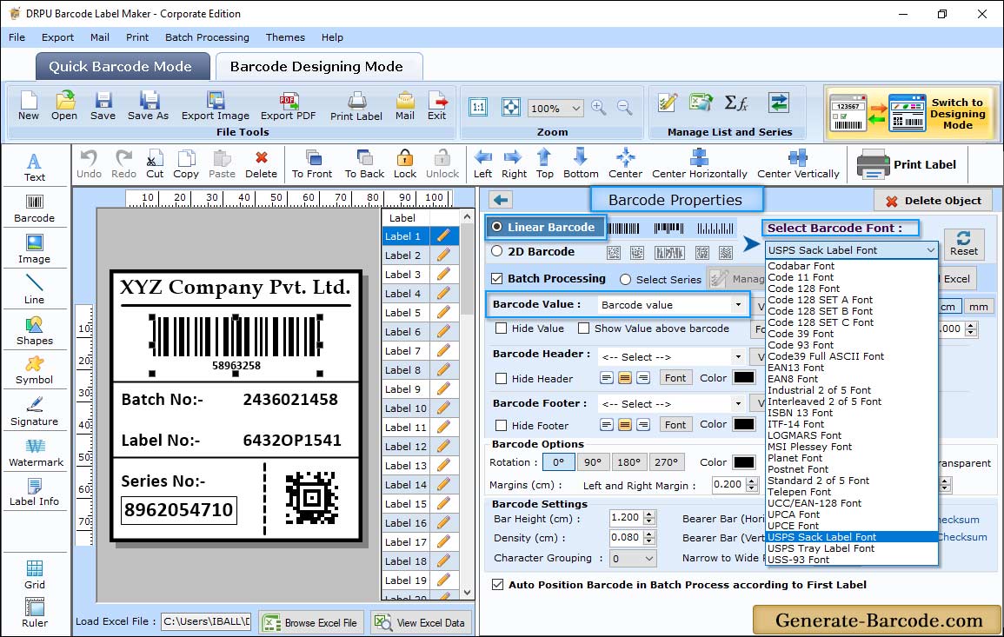The image size is (1004, 637).
Task: Select the Linear Barcode radio button
Action: coord(497,227)
